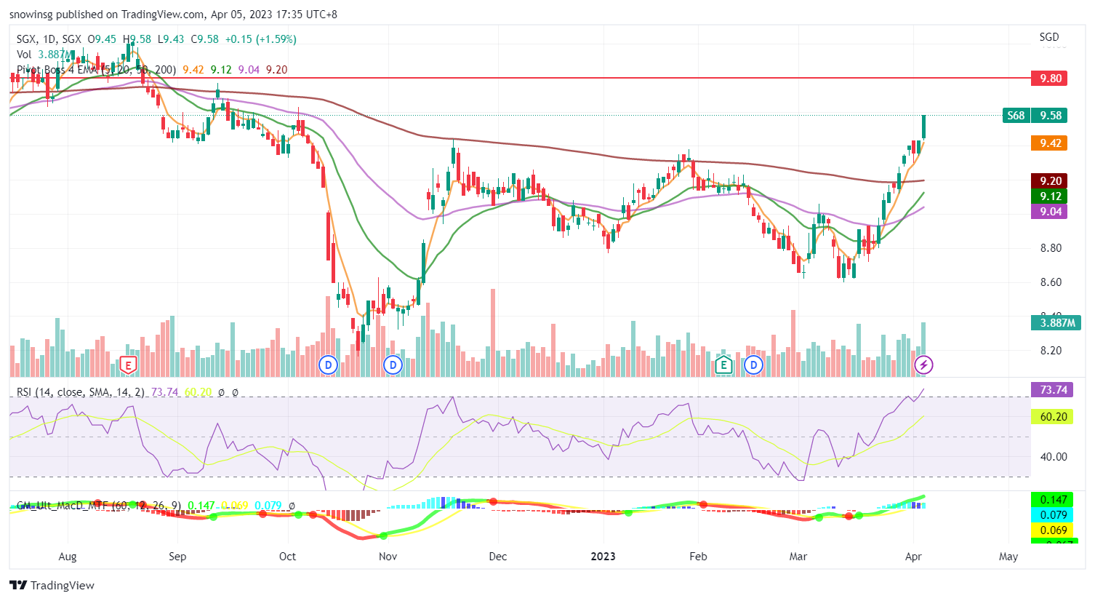Screen dimensions: 1095x601
Task: Click the Mar date on the time axis
Action: click(x=798, y=556)
